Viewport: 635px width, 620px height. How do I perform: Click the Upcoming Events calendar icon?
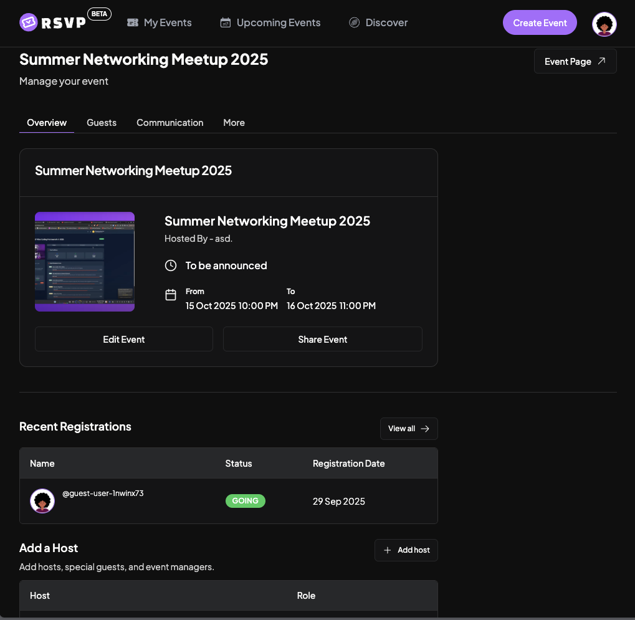226,23
